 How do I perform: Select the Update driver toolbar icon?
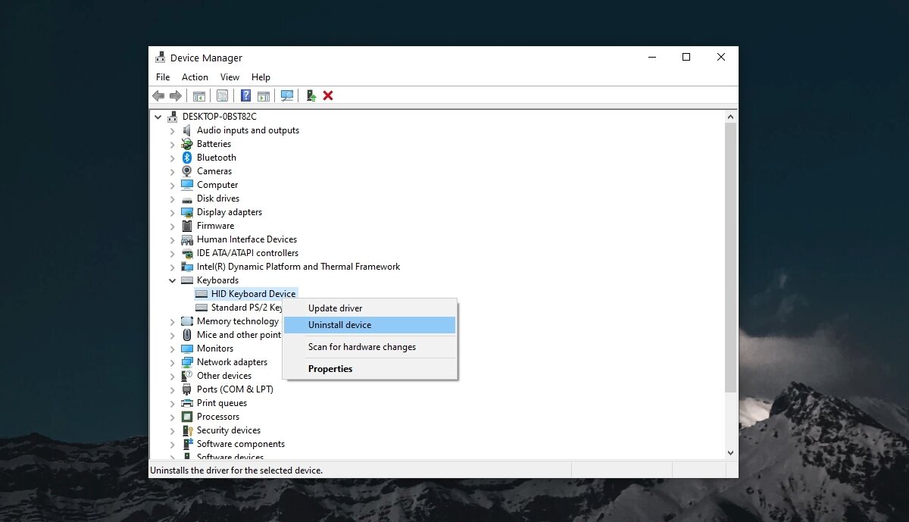pyautogui.click(x=310, y=95)
